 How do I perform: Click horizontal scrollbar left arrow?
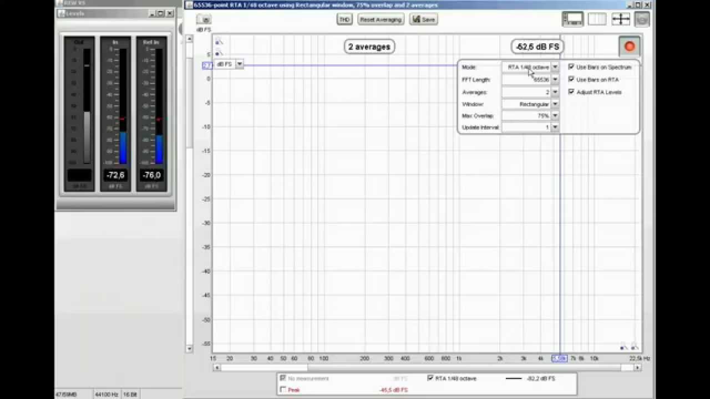pos(217,367)
